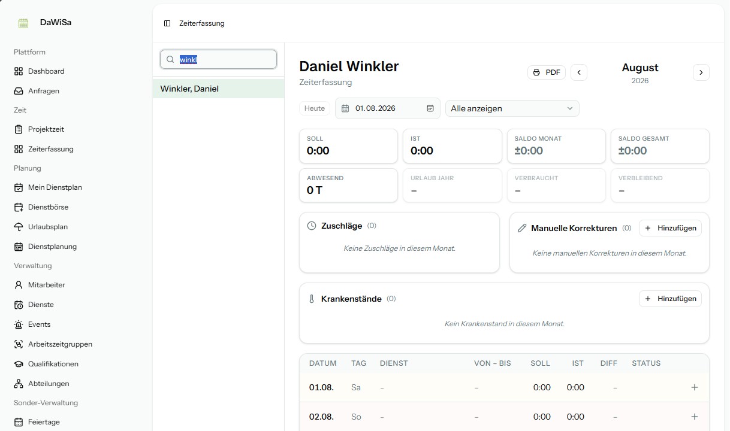Click the 02.08. date cell
Image resolution: width=730 pixels, height=431 pixels.
coord(321,417)
